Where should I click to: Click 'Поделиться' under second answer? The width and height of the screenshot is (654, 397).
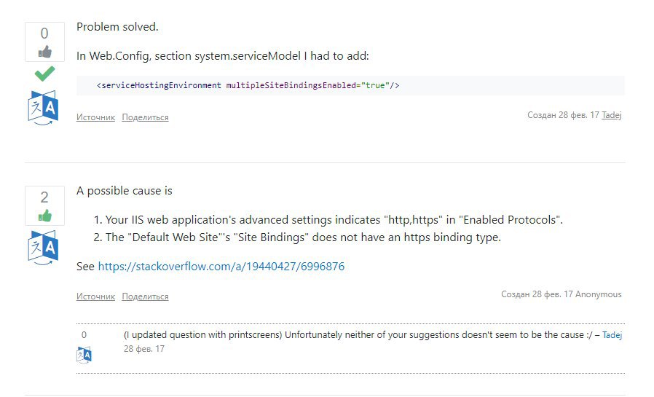pos(145,296)
